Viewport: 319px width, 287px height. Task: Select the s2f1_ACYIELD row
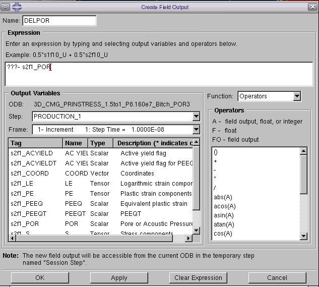(101, 153)
